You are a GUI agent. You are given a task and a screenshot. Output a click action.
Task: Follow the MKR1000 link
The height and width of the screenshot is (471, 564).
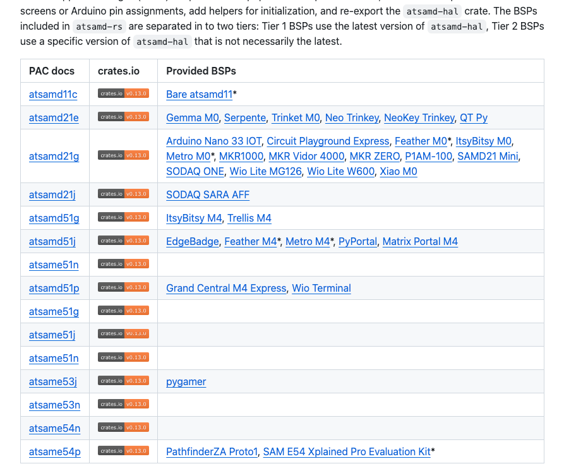tap(241, 156)
